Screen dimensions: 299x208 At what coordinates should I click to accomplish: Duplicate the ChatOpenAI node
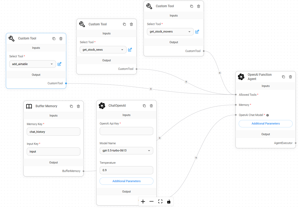pyautogui.click(x=144, y=106)
